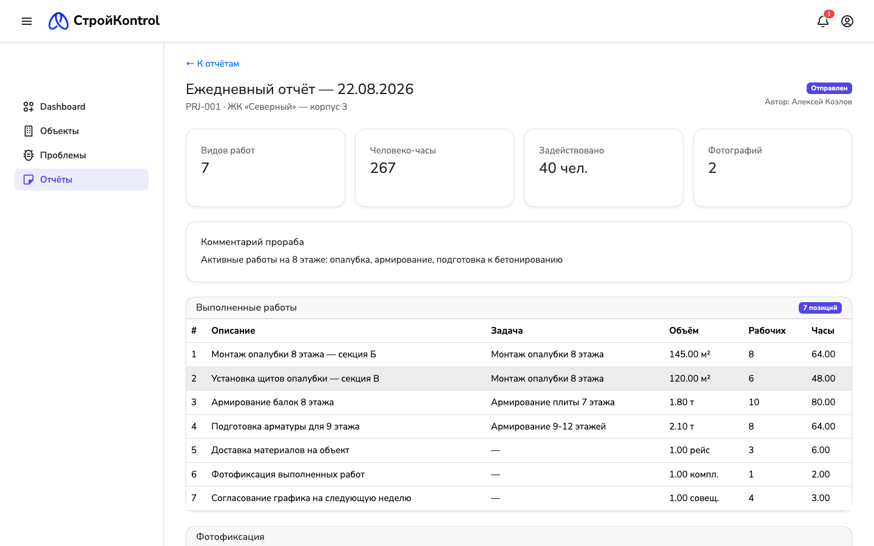Click volume value 1.00 рейс
Image resolution: width=874 pixels, height=546 pixels.
(x=689, y=450)
